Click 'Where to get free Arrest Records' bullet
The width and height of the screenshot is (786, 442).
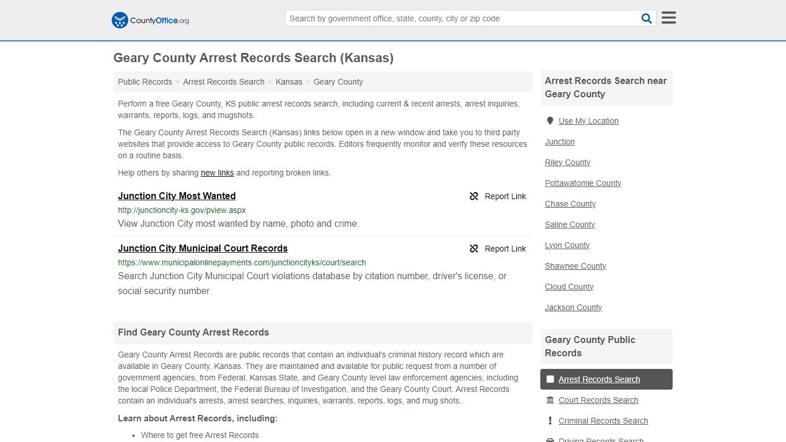[200, 435]
